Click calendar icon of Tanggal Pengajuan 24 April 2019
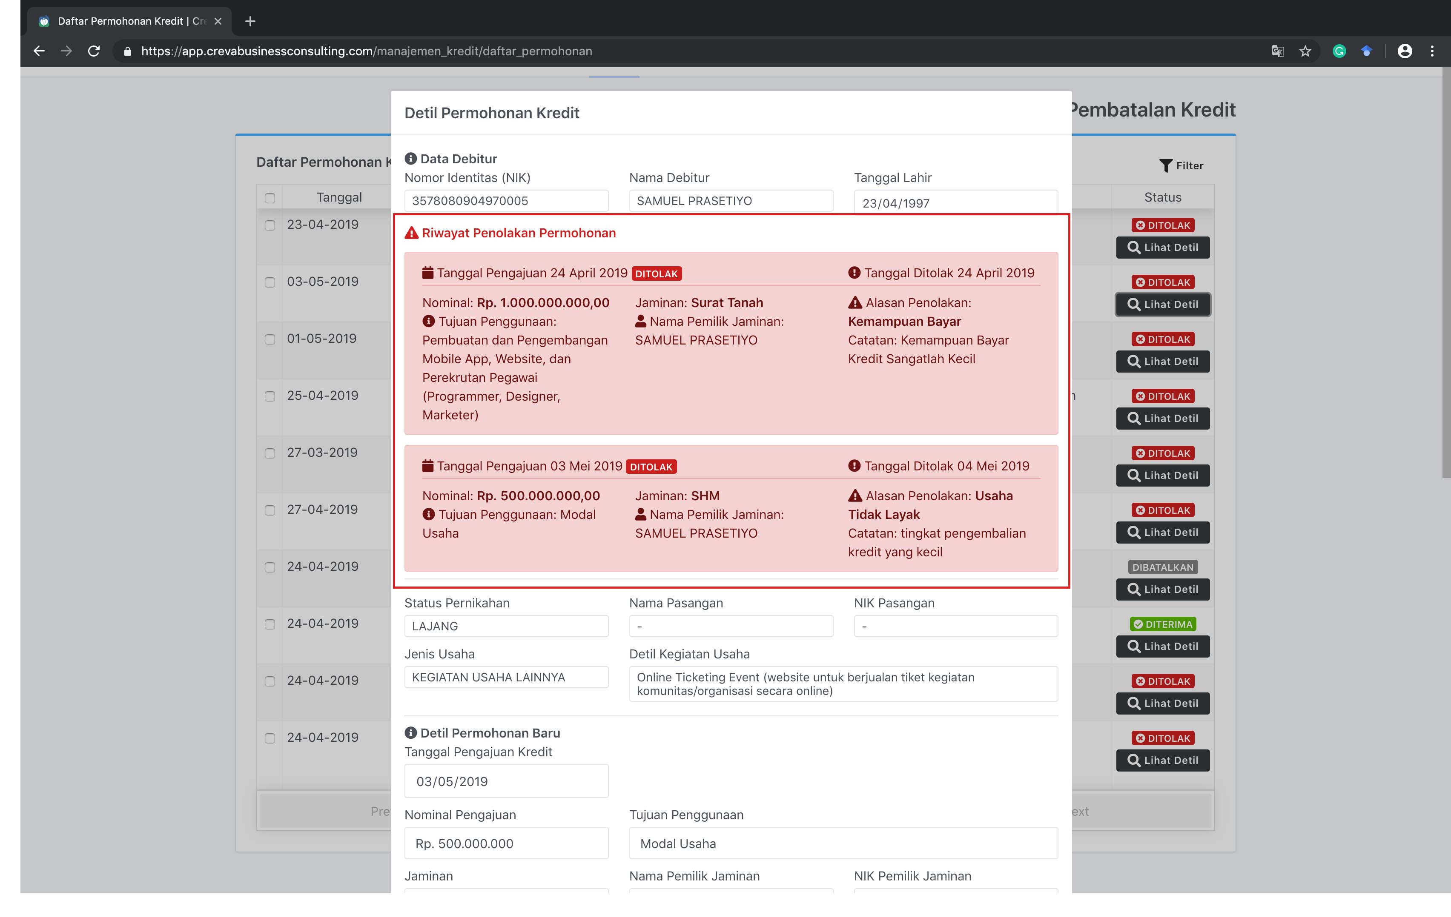This screenshot has height=917, width=1451. point(428,273)
